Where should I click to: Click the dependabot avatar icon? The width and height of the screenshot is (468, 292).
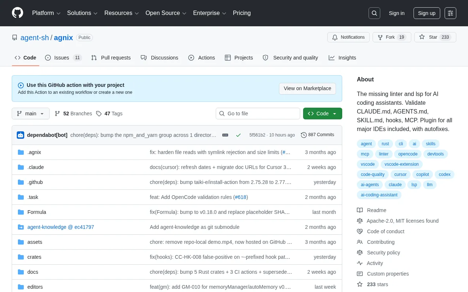pyautogui.click(x=20, y=135)
